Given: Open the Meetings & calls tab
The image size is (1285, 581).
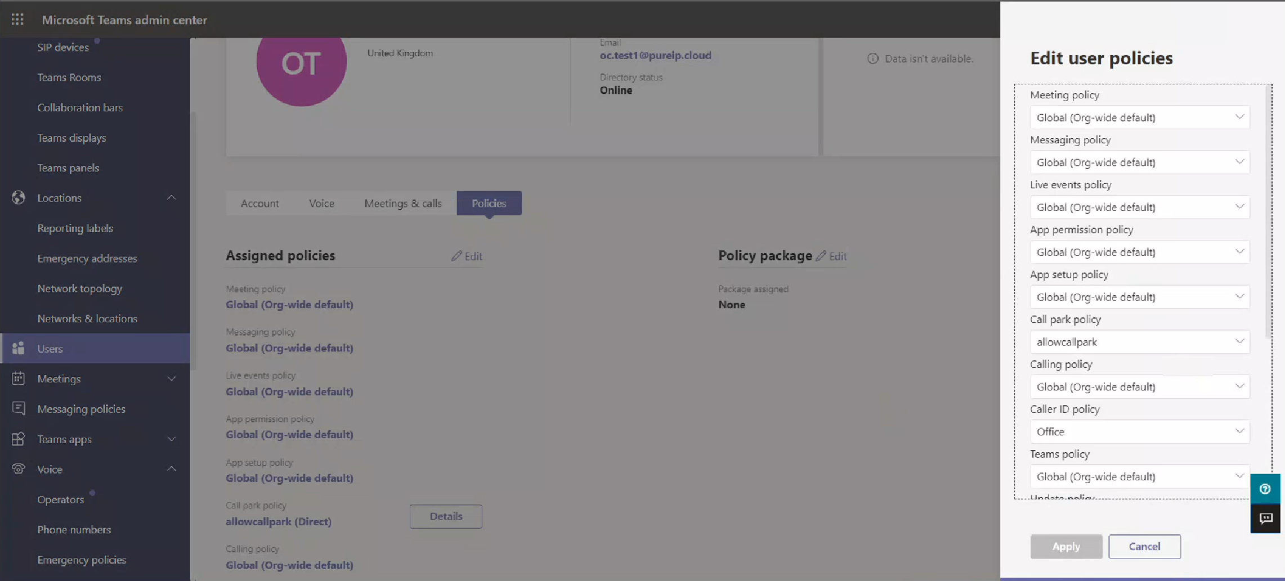Looking at the screenshot, I should point(403,203).
